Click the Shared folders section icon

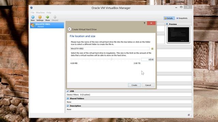tap(68, 99)
